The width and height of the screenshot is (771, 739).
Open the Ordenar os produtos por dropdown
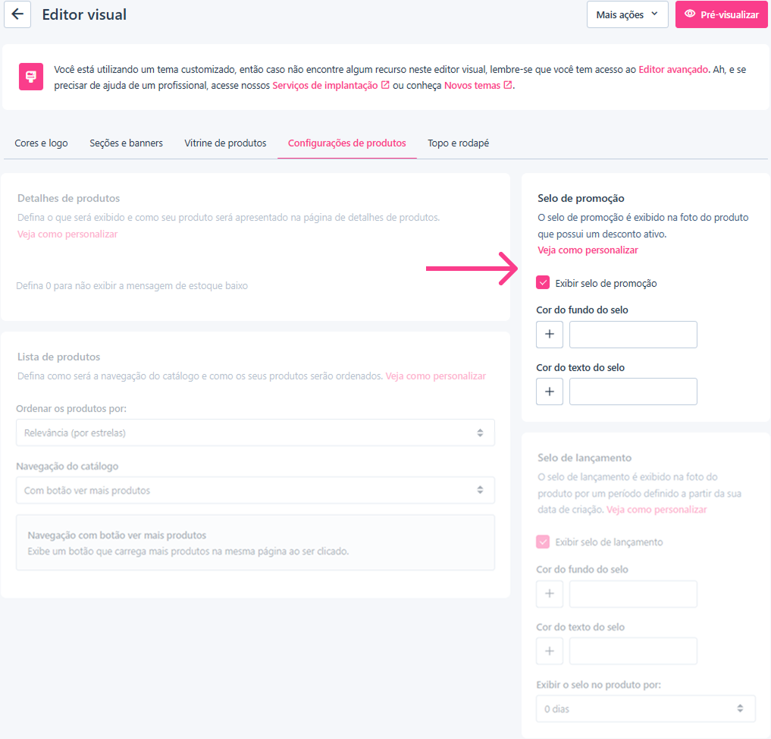pos(255,432)
